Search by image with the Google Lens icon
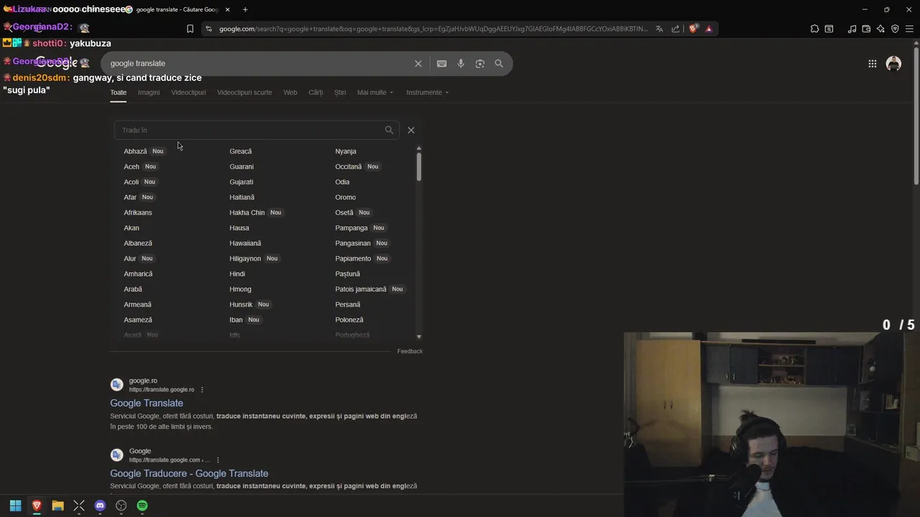Screen dimensions: 920x517 [x=480, y=63]
